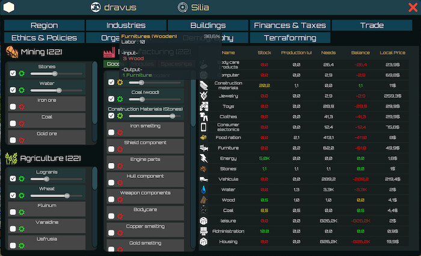The image size is (421, 256).
Task: Uncheck the Wheat agriculture checkbox
Action: click(x=13, y=195)
